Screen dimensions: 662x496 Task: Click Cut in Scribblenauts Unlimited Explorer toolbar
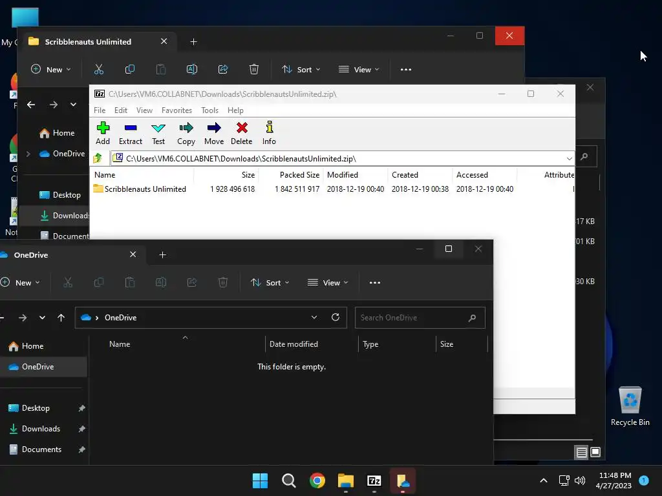click(99, 69)
